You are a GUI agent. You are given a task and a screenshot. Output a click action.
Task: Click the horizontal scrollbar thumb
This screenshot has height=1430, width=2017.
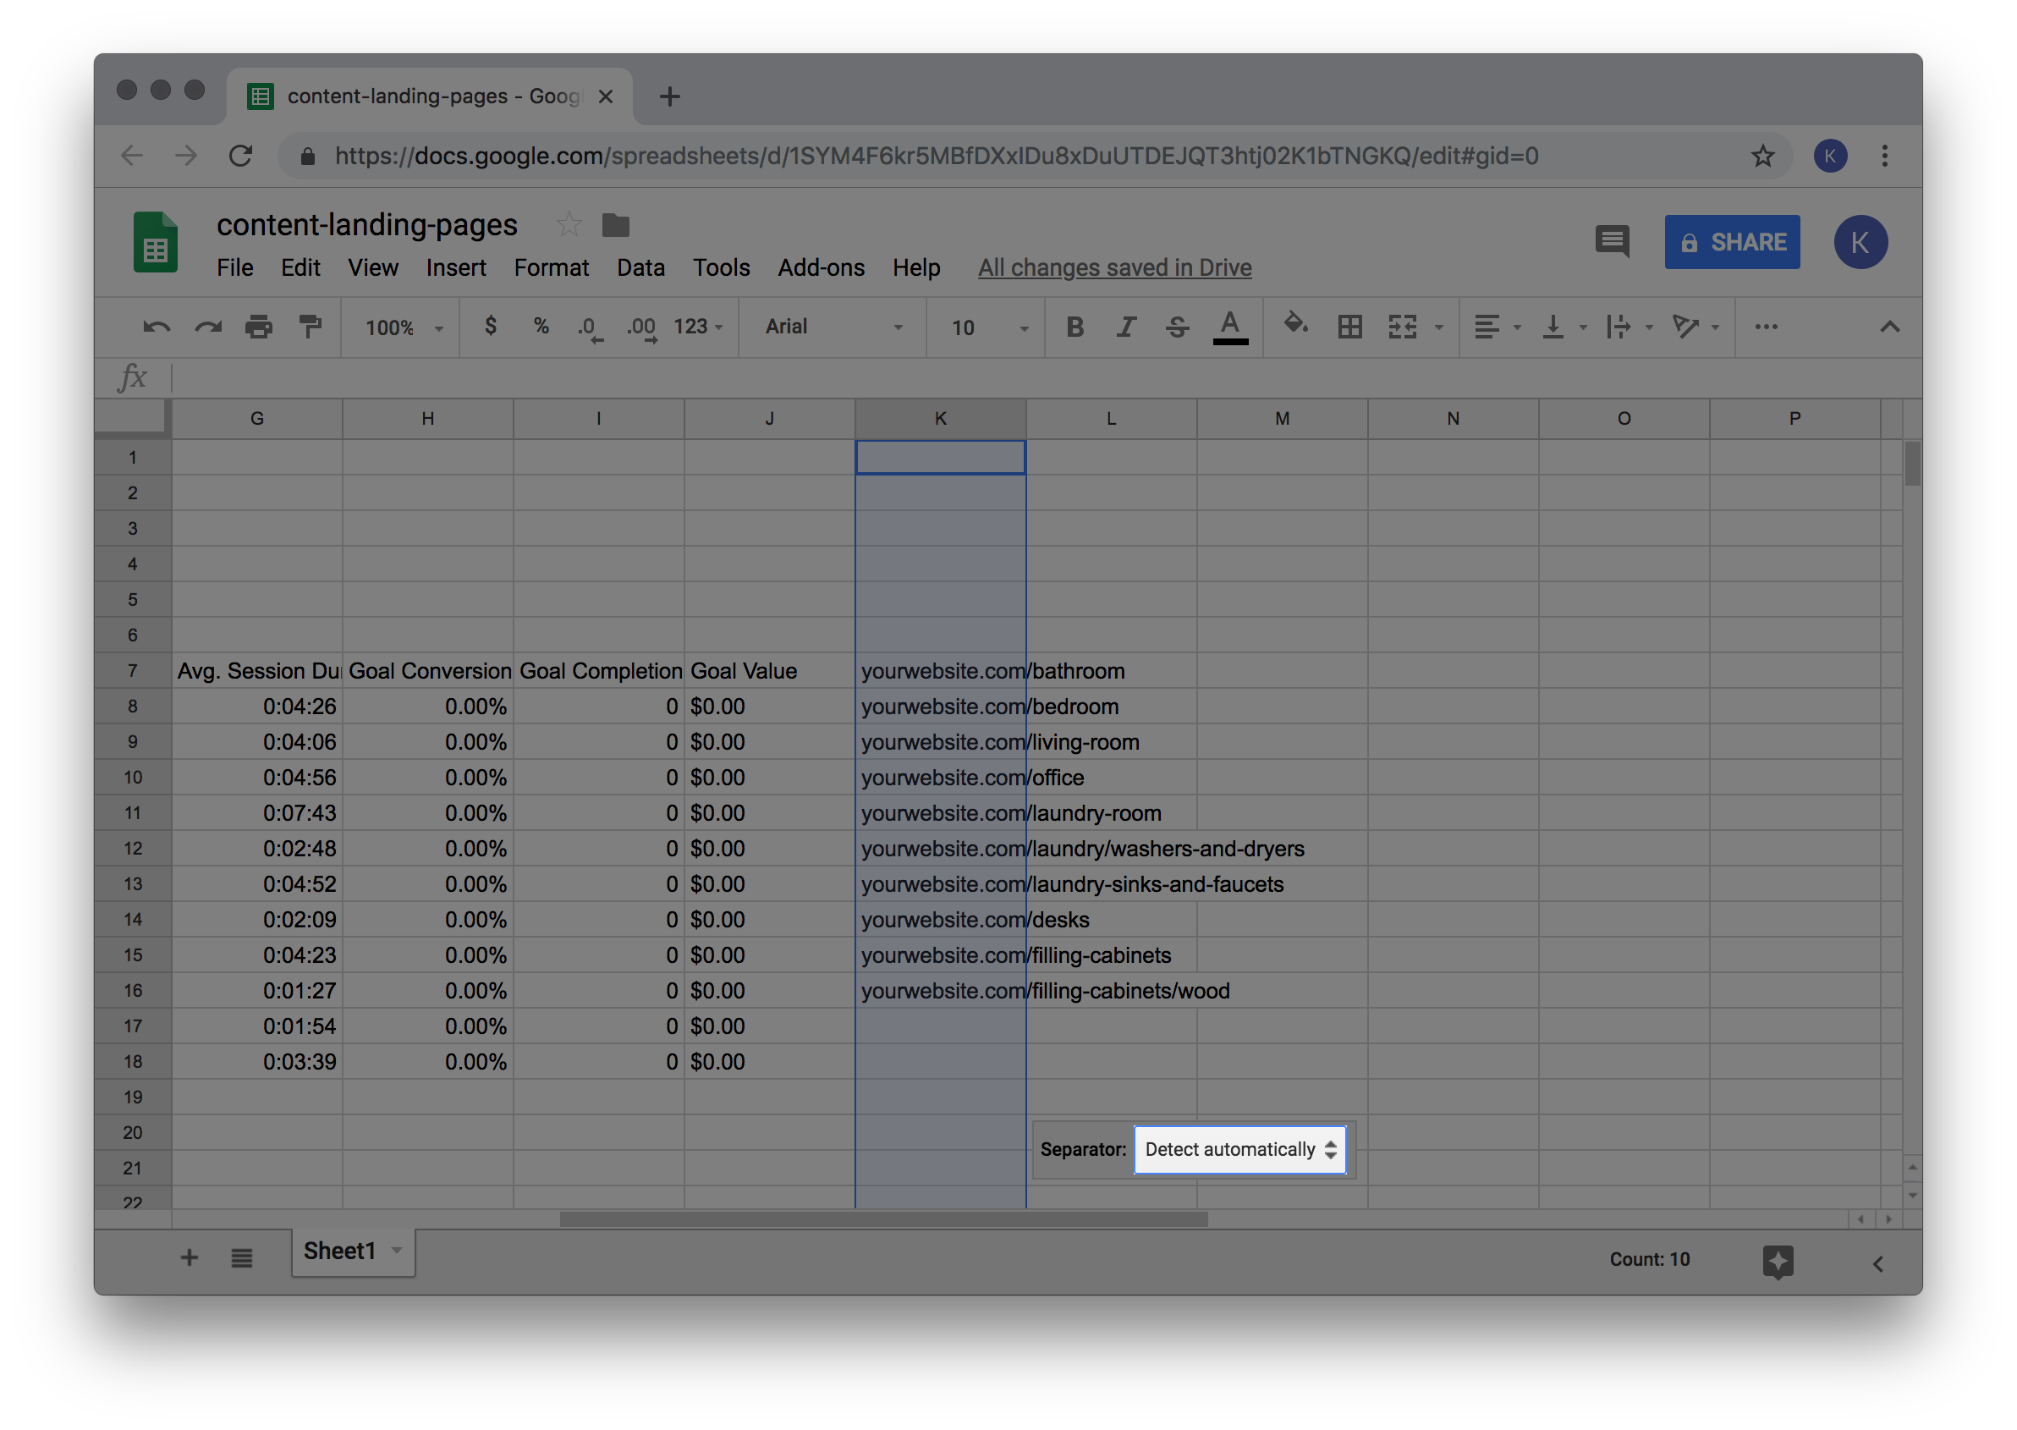[883, 1219]
